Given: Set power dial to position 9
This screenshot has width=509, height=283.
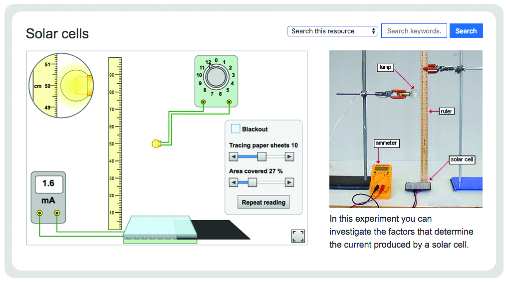Looking at the screenshot, I should 200,83.
